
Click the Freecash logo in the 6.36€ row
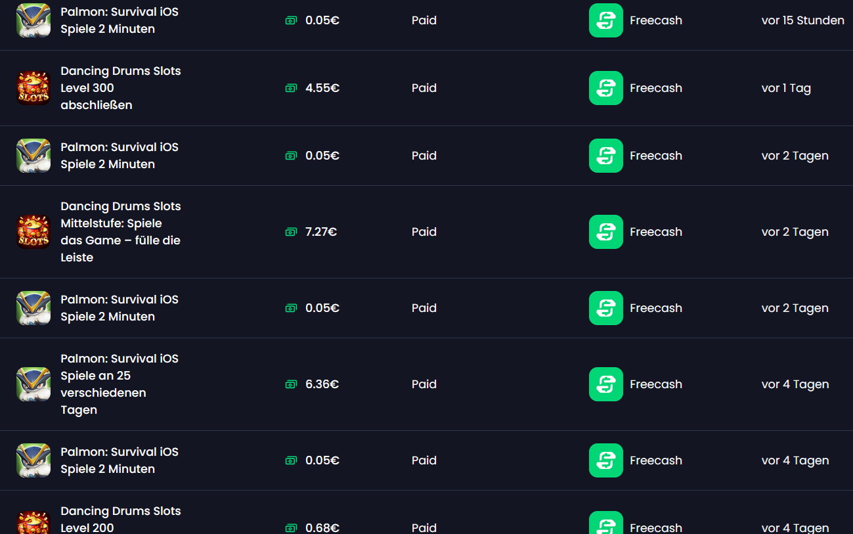pos(606,384)
